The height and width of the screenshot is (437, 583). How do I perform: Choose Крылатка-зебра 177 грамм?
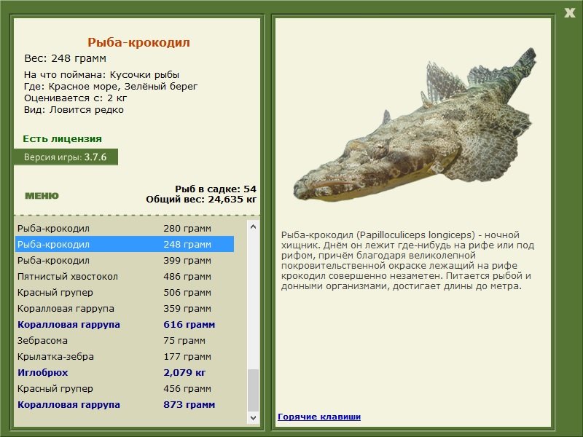point(125,356)
